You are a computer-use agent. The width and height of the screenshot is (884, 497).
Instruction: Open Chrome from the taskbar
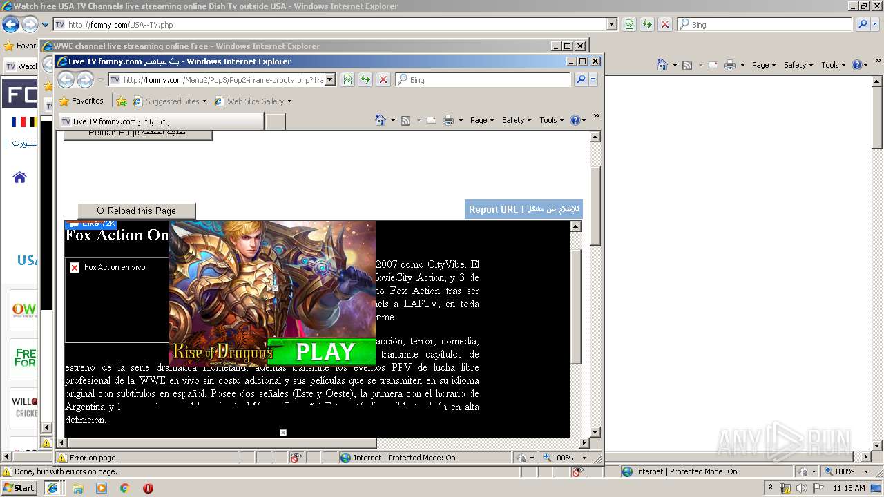(124, 488)
